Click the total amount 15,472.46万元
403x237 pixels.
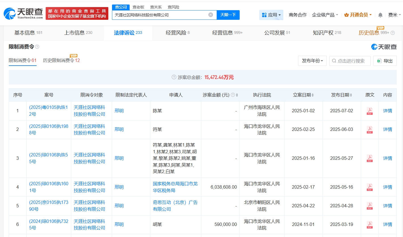(x=219, y=77)
